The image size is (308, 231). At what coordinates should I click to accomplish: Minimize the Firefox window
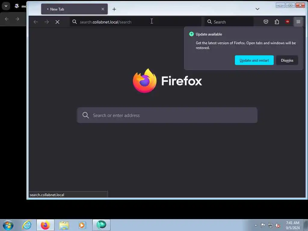tap(280, 5)
